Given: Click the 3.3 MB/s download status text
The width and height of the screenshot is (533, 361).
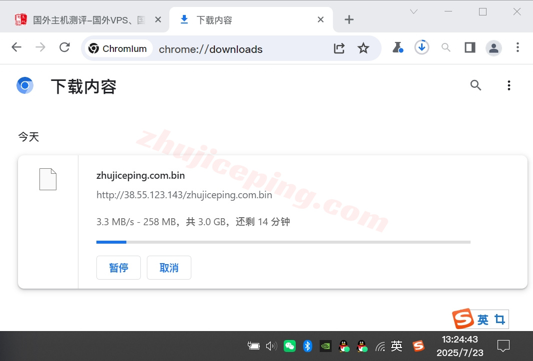Looking at the screenshot, I should pyautogui.click(x=193, y=222).
